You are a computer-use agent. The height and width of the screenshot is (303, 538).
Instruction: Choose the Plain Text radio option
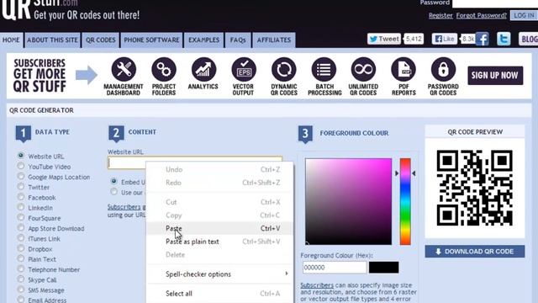click(x=21, y=258)
